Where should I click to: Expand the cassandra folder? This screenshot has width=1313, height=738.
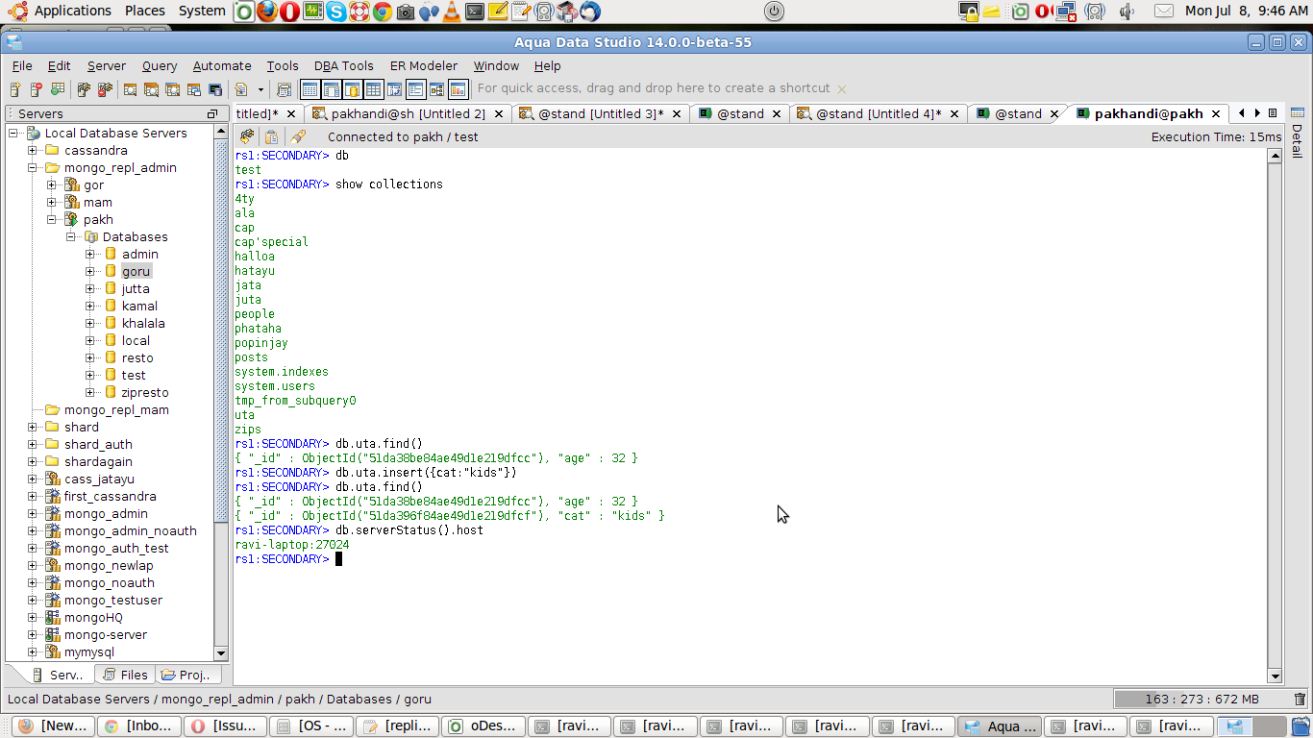coord(33,151)
